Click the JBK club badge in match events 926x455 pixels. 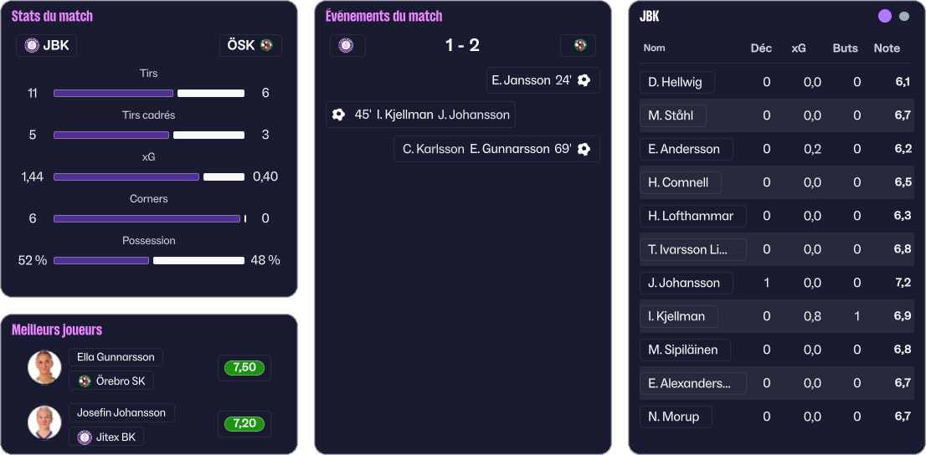tap(347, 45)
